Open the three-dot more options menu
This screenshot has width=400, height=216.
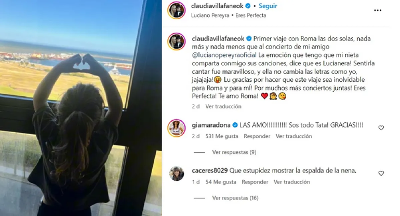(x=378, y=10)
